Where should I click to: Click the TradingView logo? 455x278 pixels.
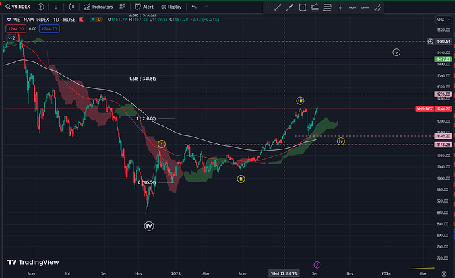33,262
